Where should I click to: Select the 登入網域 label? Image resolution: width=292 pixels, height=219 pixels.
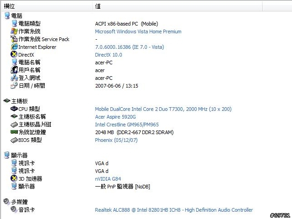pos(29,78)
